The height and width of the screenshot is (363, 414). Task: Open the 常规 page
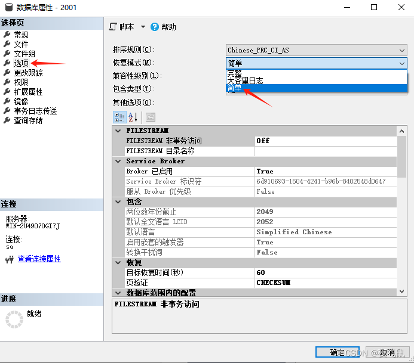click(21, 35)
